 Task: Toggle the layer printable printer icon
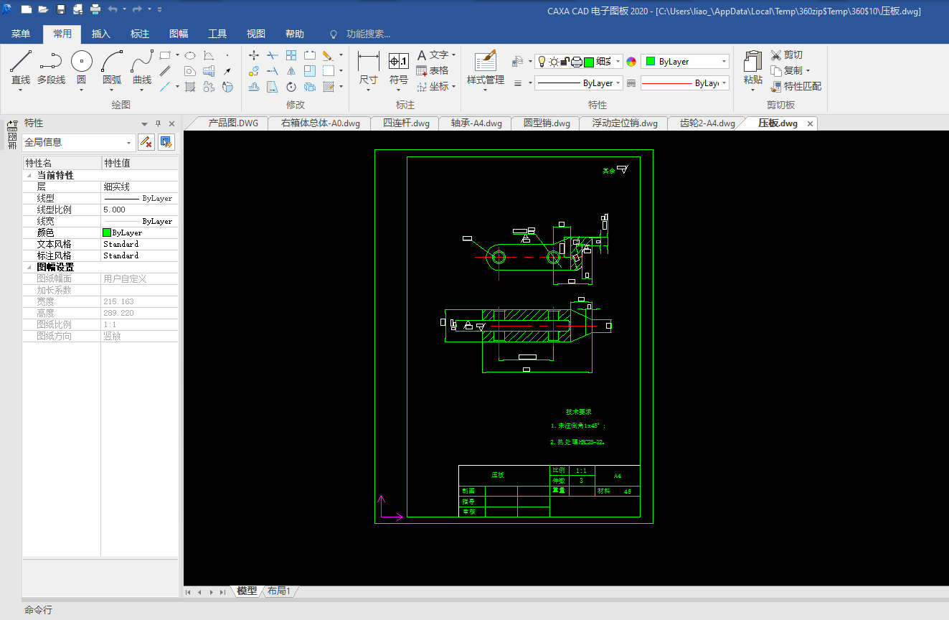(576, 62)
